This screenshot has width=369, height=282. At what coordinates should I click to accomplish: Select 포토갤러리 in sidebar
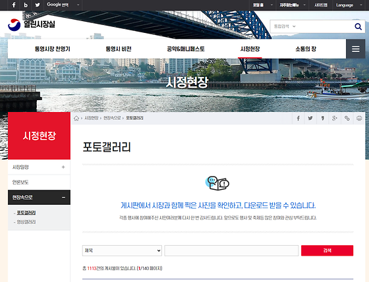click(x=26, y=213)
